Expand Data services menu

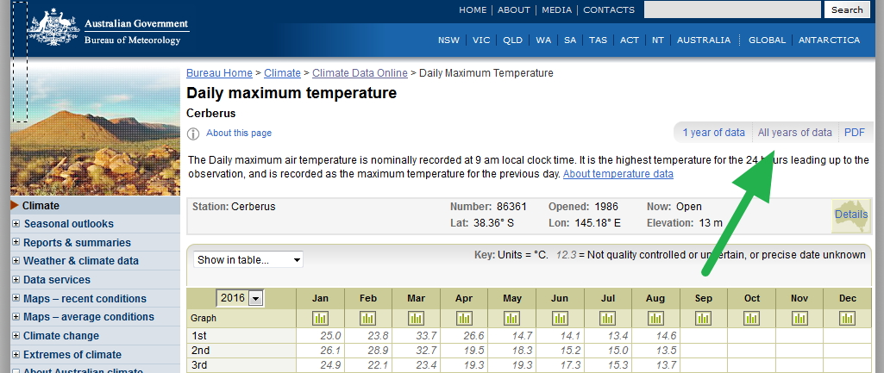tap(16, 279)
